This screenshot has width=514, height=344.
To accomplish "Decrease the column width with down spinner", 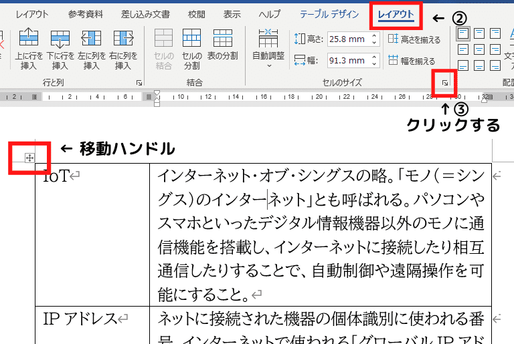I will pos(374,64).
